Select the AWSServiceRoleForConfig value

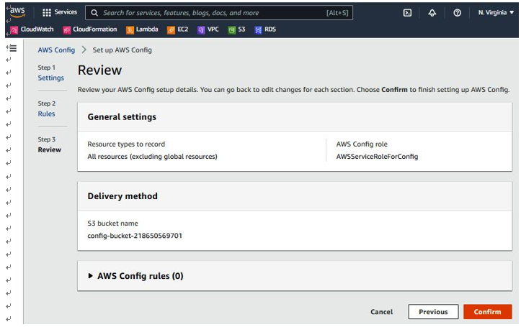(x=377, y=157)
